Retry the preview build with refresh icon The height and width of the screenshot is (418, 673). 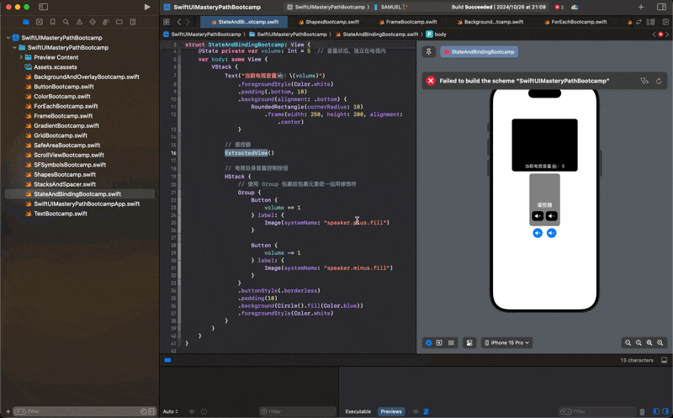(x=659, y=81)
